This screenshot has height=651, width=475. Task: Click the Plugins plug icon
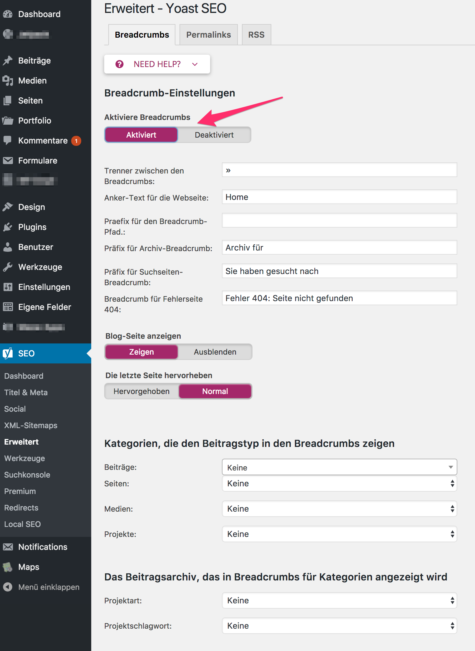(8, 227)
